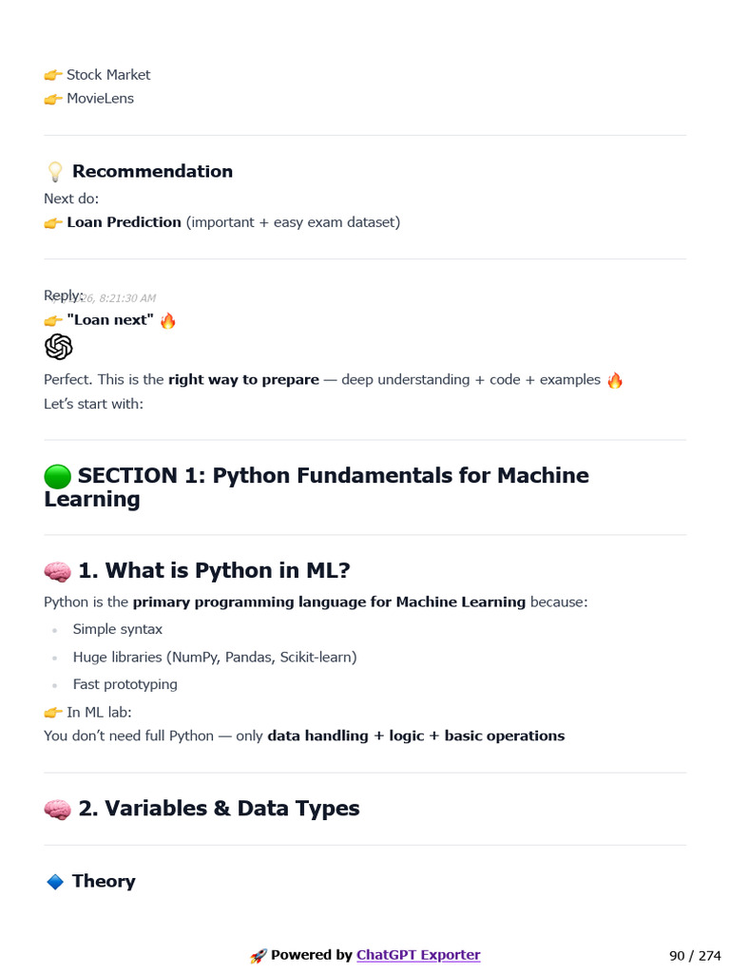Click the blue diamond icon beside Theory
The width and height of the screenshot is (730, 973).
55,882
